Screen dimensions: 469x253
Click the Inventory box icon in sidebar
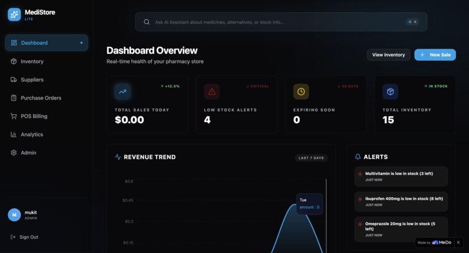click(13, 61)
